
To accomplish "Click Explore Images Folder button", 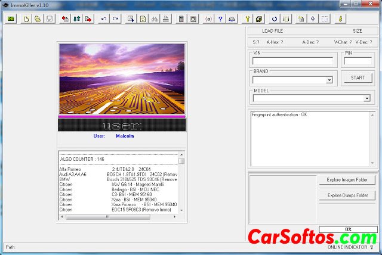I will tap(347, 180).
